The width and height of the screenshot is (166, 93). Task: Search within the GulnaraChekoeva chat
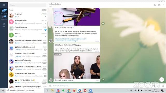pyautogui.click(x=155, y=5)
